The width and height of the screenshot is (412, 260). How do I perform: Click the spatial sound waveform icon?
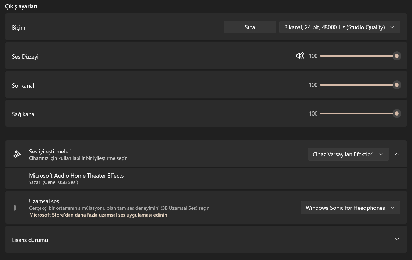(x=16, y=208)
